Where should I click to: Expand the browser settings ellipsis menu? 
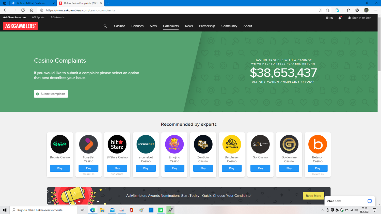click(x=375, y=10)
